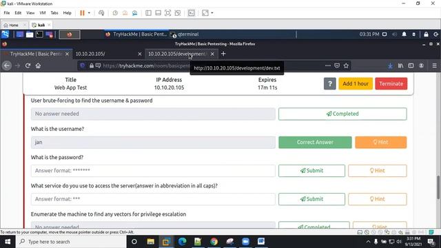441x248 pixels.
Task: Pause the virtual machine in VMware
Action: 82,13
